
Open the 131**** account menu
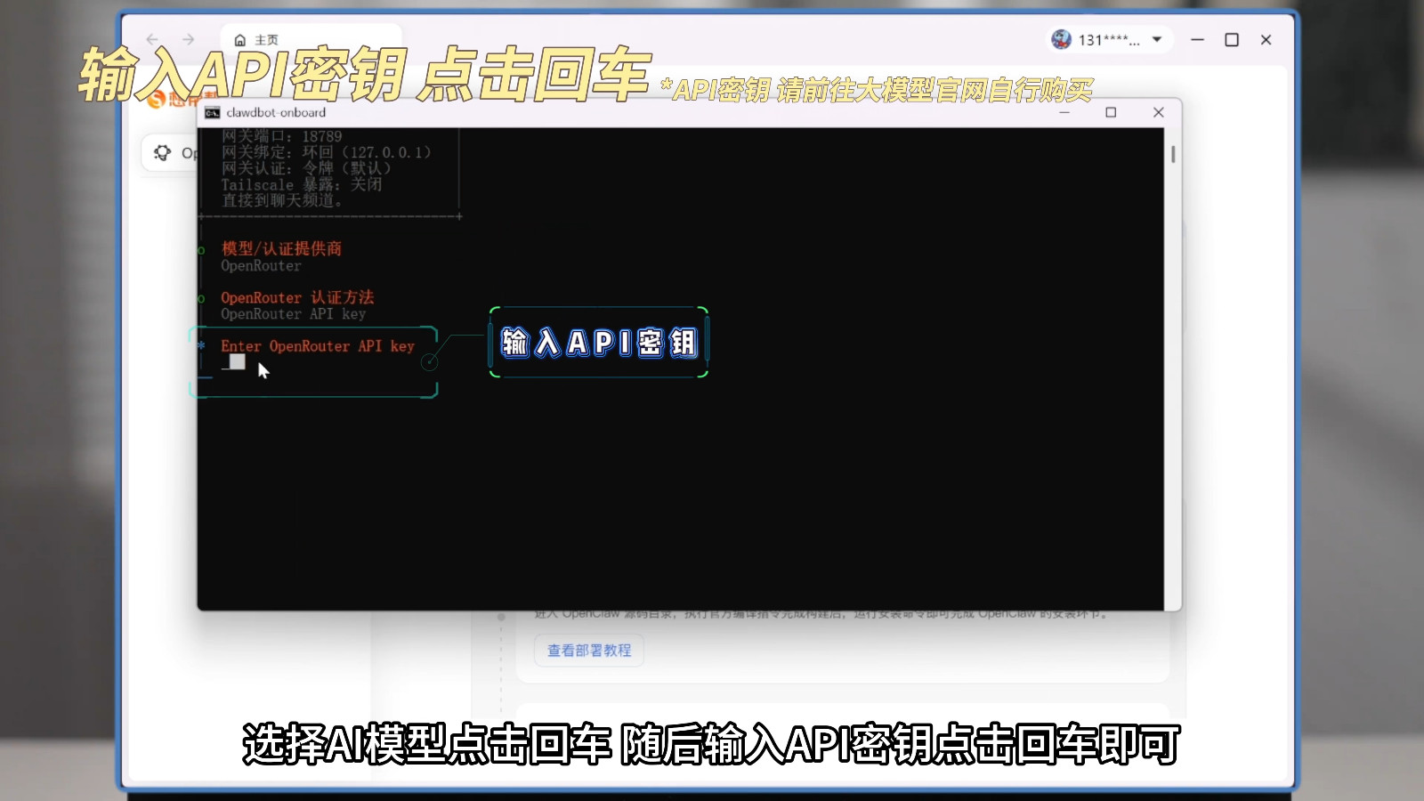[1108, 39]
